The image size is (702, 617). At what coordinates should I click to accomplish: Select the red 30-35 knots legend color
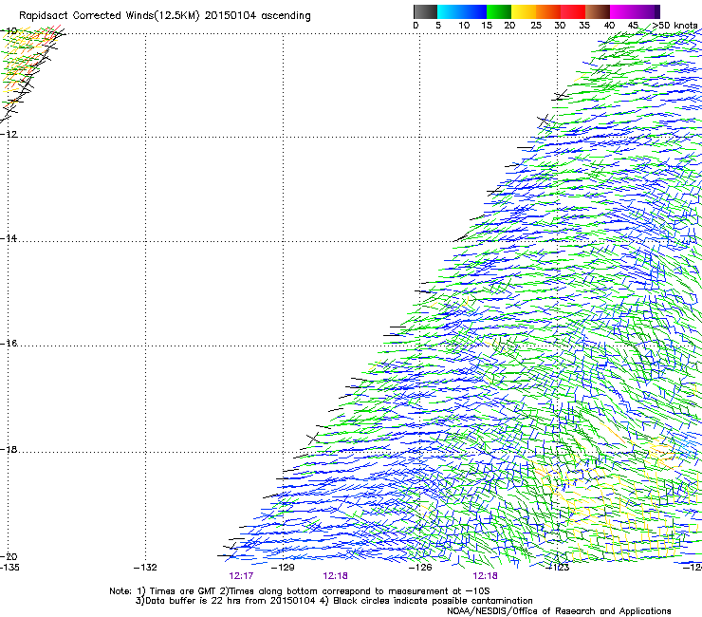coord(573,11)
